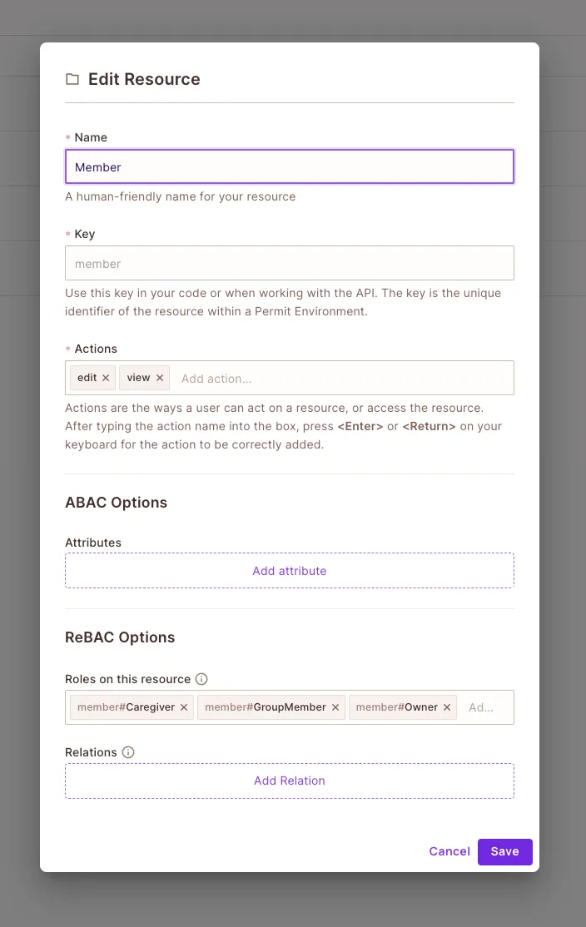586x927 pixels.
Task: Click the member#Owner role chip label
Action: coord(396,707)
